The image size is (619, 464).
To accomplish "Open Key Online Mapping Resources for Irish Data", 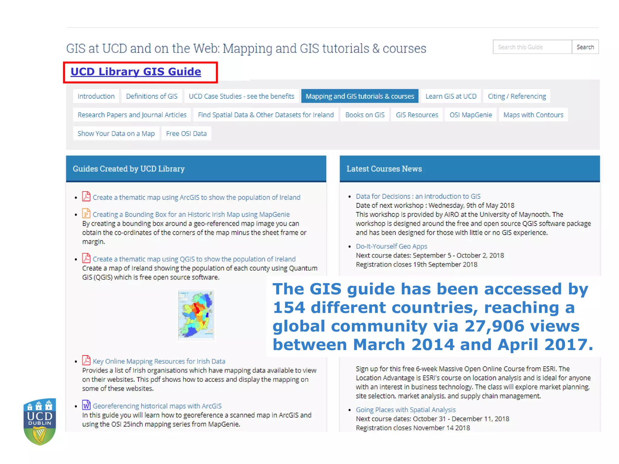I will [159, 361].
